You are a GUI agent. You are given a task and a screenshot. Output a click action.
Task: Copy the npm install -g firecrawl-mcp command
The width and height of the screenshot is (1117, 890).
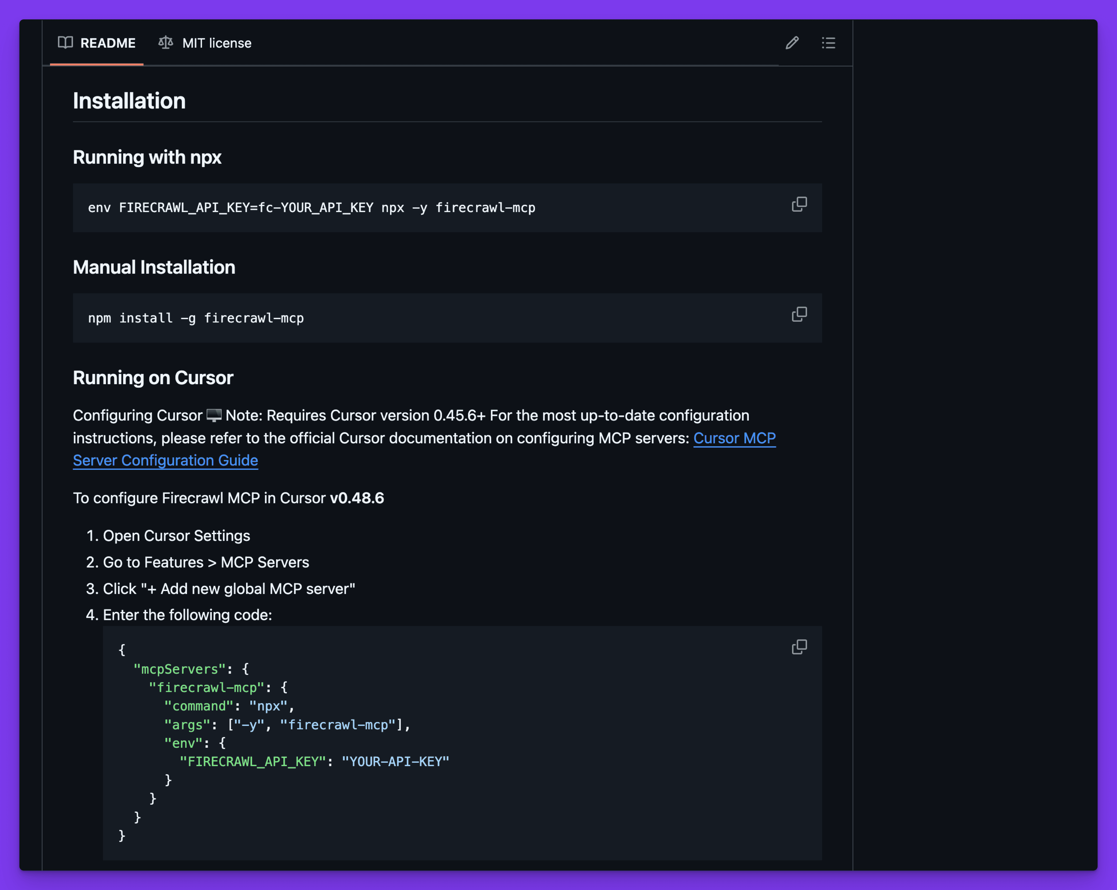tap(799, 315)
